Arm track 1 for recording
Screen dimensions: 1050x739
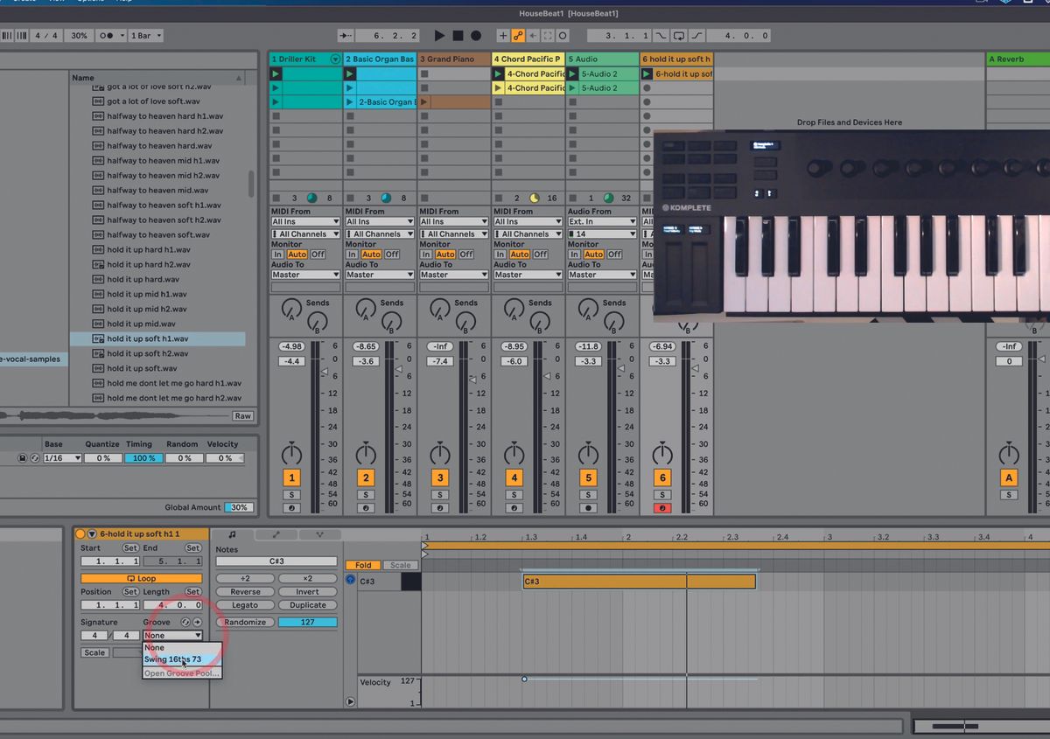point(291,508)
